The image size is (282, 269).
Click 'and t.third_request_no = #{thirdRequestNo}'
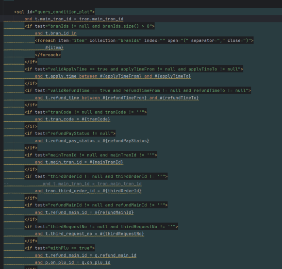click(90, 234)
